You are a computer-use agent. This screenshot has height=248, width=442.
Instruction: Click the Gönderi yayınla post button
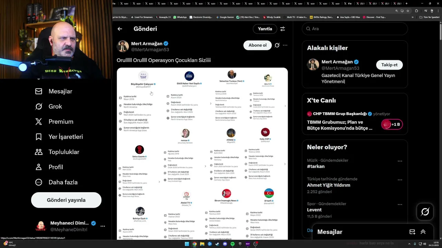pyautogui.click(x=66, y=200)
